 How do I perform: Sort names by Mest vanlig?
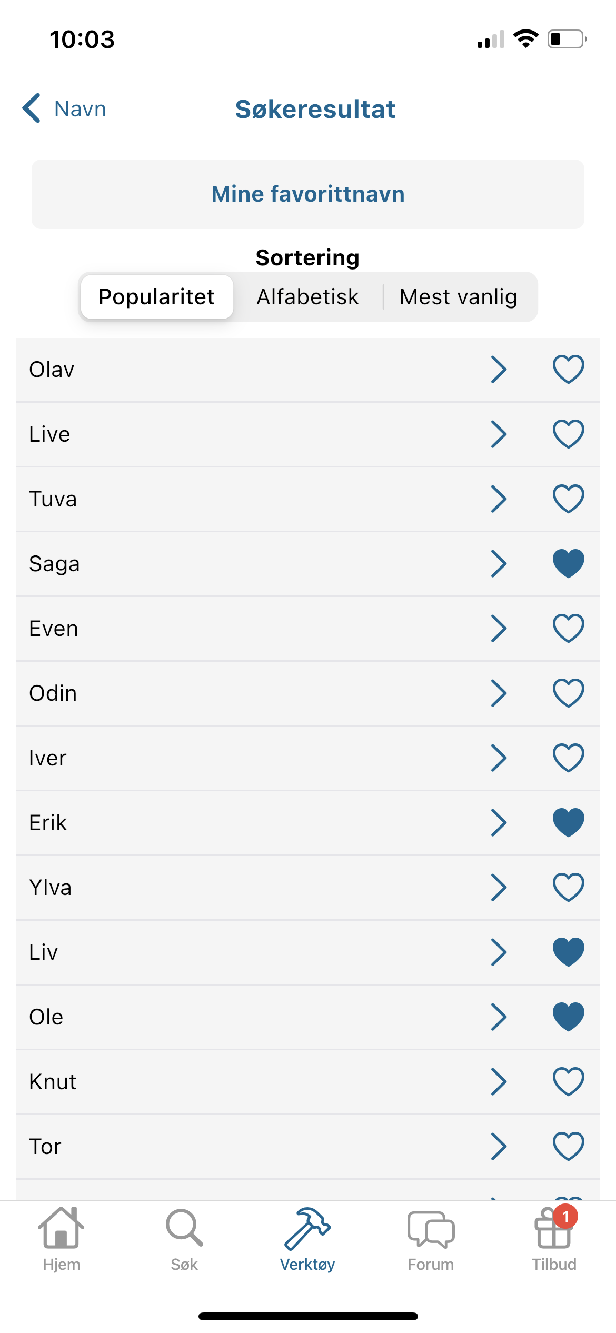[x=459, y=297]
